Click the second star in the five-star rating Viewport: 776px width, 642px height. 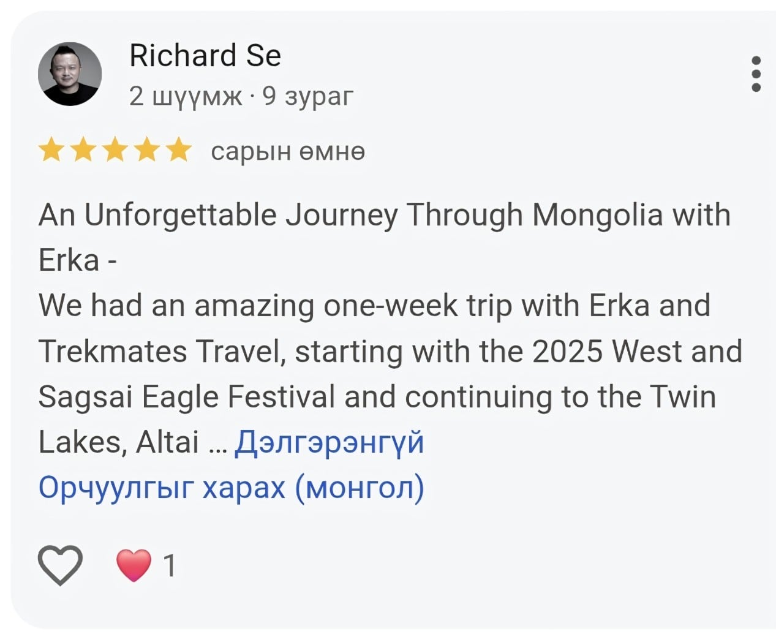tap(84, 149)
